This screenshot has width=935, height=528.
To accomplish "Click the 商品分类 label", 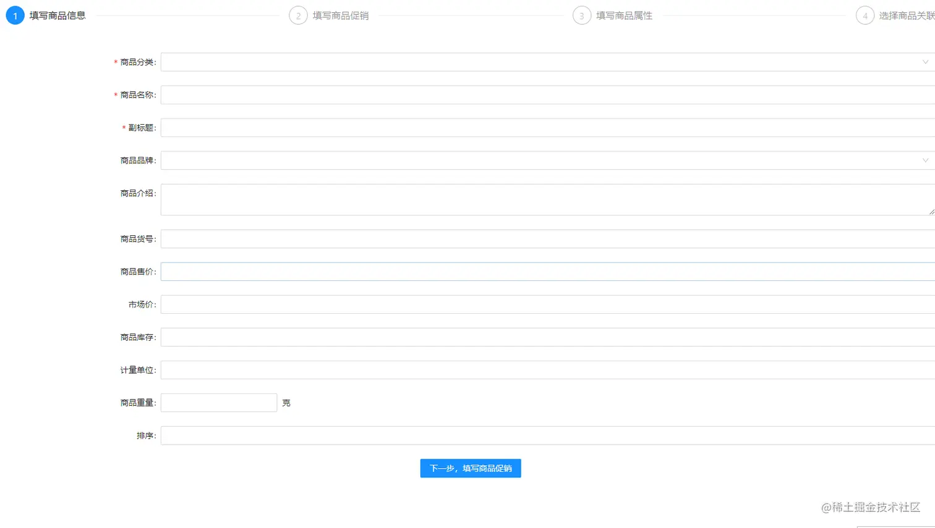I will pyautogui.click(x=138, y=62).
